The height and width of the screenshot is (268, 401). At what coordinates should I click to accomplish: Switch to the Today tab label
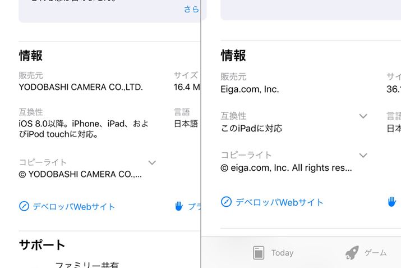pos(282,253)
